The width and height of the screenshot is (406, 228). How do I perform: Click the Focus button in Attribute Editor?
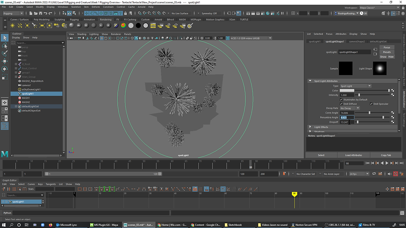(387, 47)
